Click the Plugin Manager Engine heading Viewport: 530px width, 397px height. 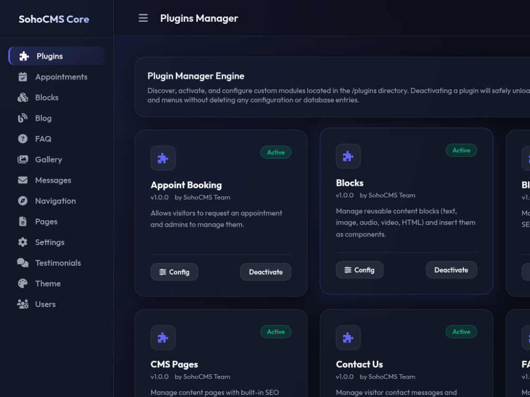click(x=196, y=76)
